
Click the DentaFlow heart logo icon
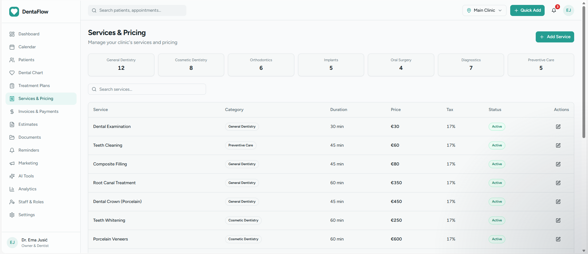(x=14, y=12)
